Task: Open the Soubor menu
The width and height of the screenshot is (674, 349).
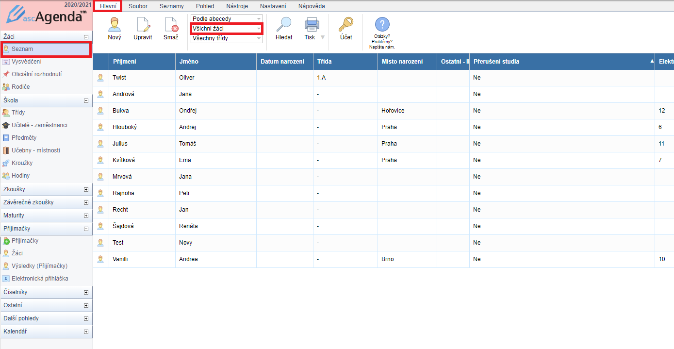Action: 138,6
